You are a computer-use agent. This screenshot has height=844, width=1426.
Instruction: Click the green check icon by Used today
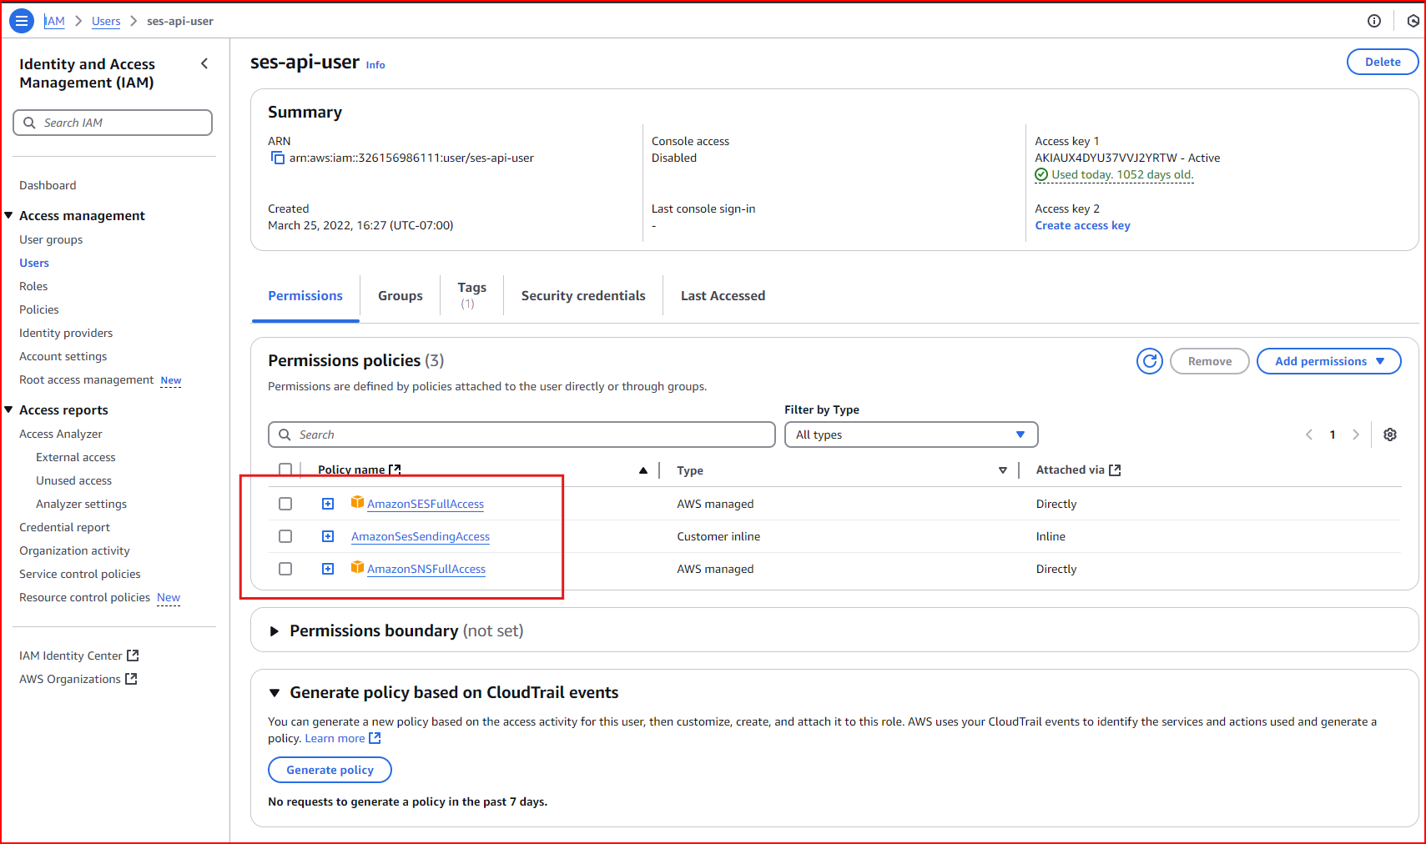point(1041,174)
